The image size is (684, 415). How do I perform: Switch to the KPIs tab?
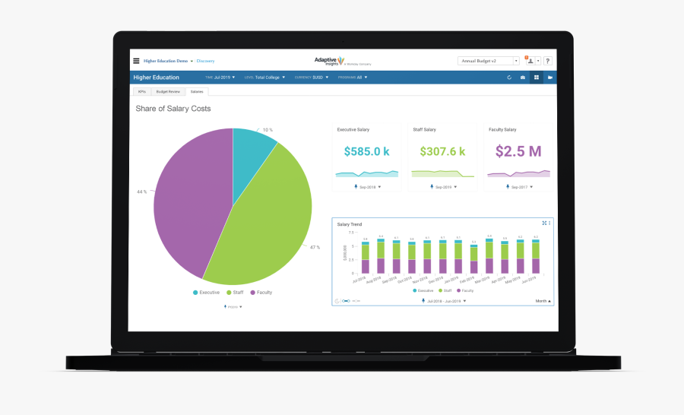point(141,91)
